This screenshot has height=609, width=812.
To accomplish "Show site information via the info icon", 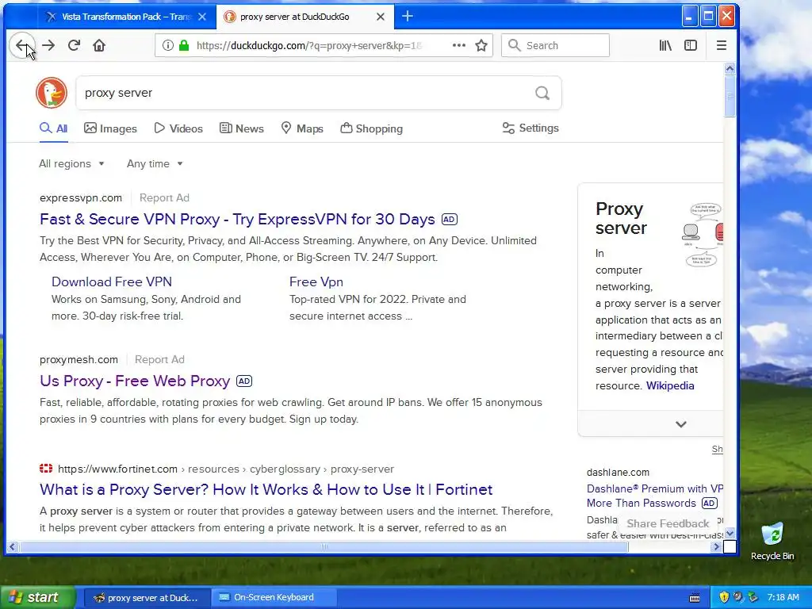I will point(168,45).
